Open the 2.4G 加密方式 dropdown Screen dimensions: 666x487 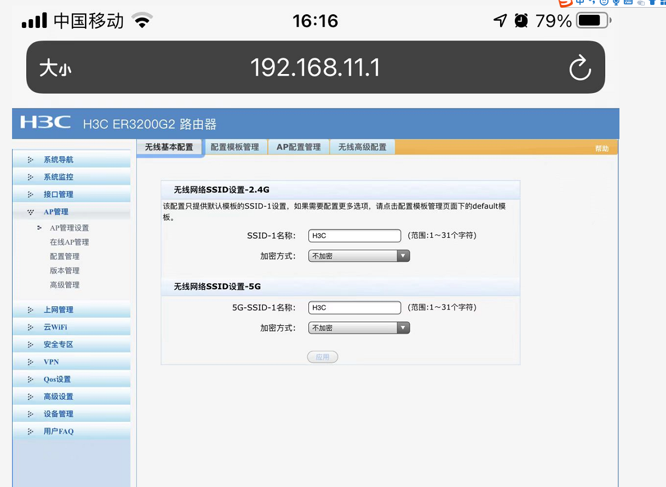coord(359,256)
